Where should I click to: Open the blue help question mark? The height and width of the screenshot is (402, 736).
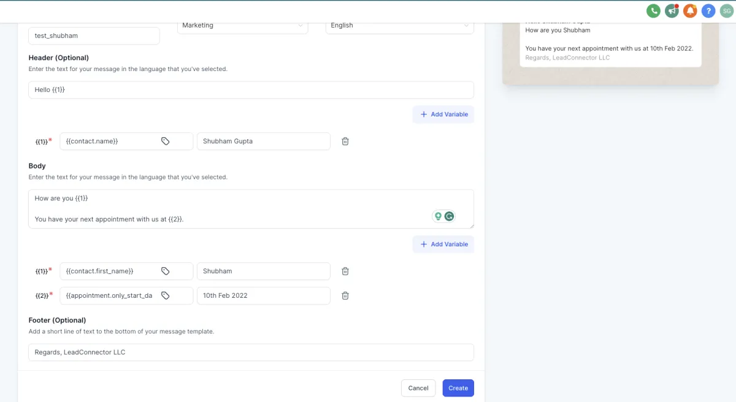[708, 10]
